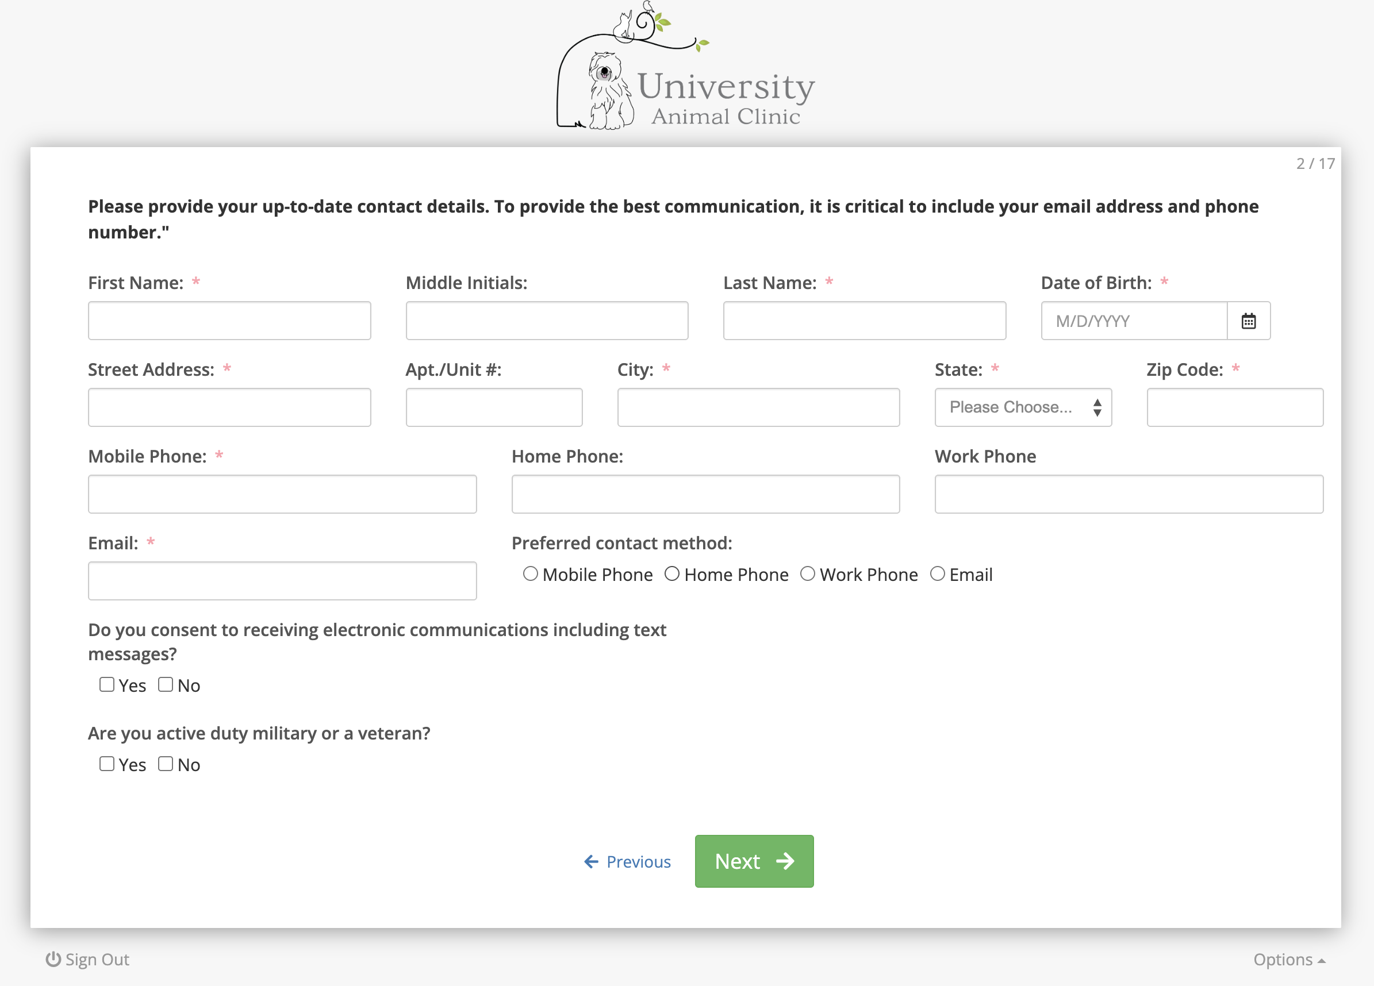Open the State dropdown

coord(1023,407)
